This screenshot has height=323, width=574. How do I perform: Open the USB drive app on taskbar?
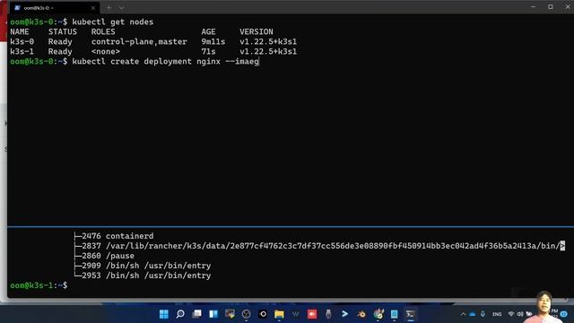point(328,314)
